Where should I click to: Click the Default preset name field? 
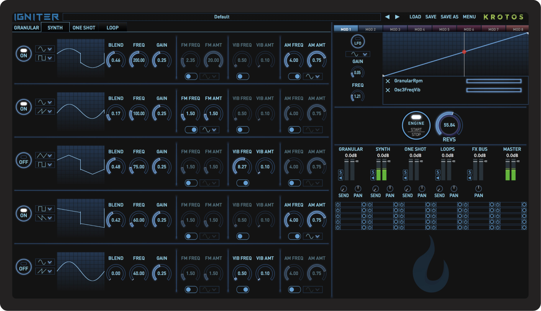[222, 17]
